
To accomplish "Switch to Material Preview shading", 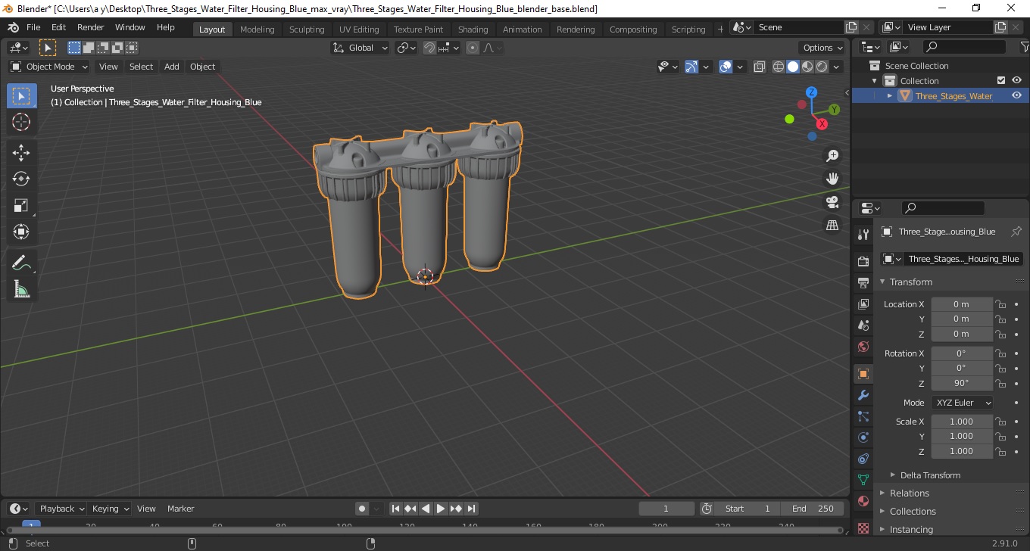I will pos(807,67).
